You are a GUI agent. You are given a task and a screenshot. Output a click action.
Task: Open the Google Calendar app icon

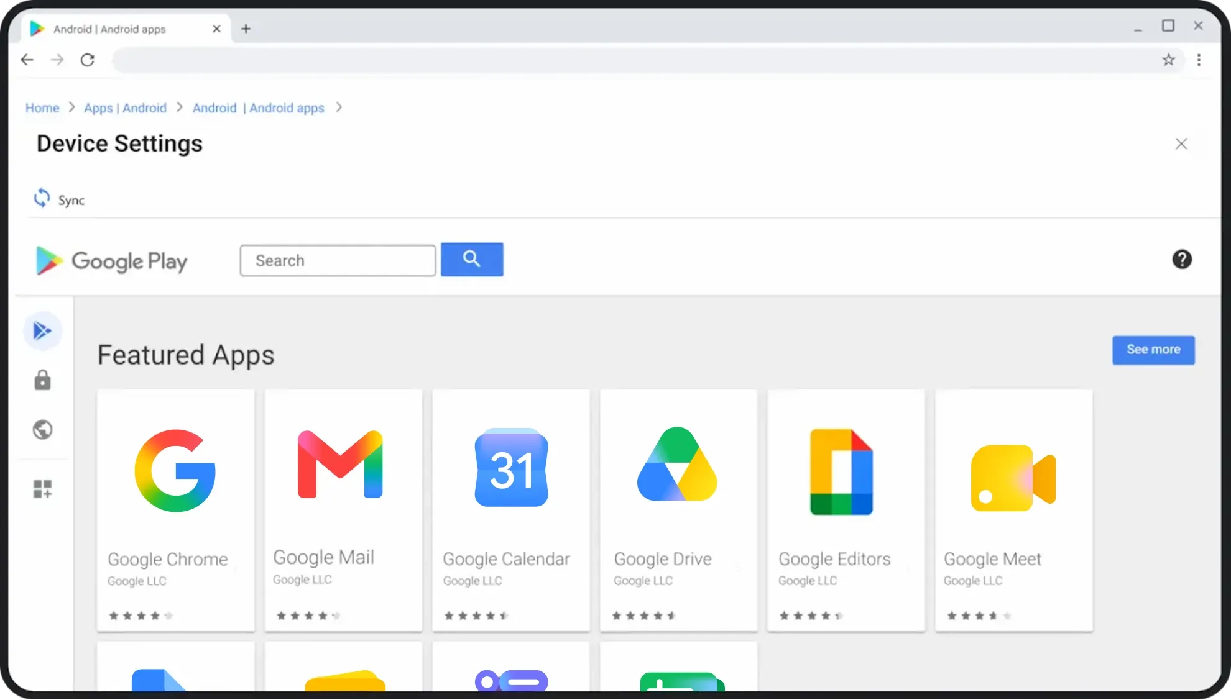[x=511, y=467]
